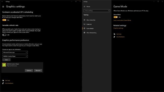Follow the Graphics settings related link
This screenshot has width=164, height=92.
(118, 28)
